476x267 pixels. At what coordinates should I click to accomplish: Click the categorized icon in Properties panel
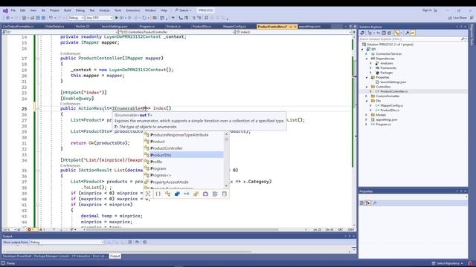(x=362, y=202)
